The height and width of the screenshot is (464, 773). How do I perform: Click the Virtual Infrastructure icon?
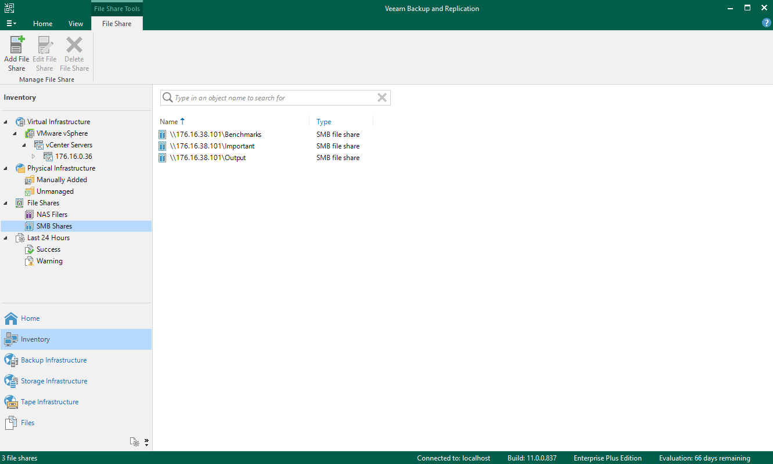pyautogui.click(x=20, y=122)
